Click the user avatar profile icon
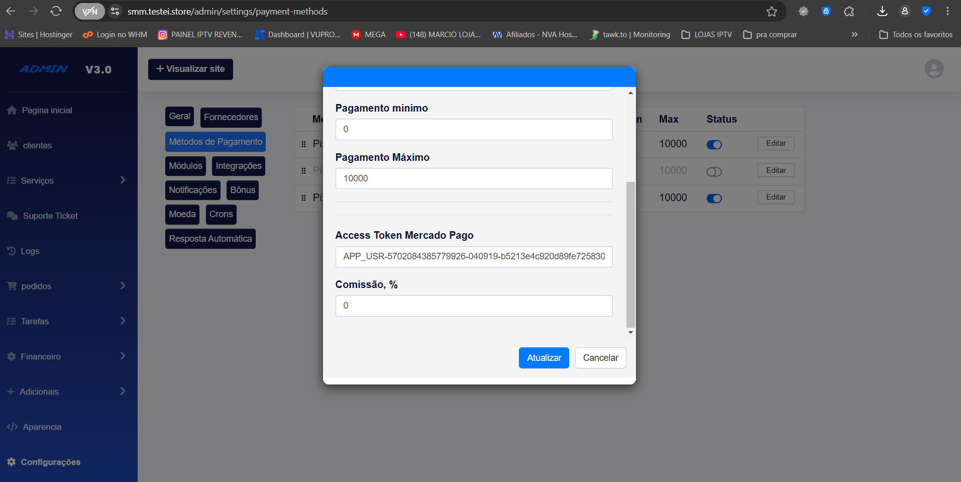 pyautogui.click(x=933, y=69)
